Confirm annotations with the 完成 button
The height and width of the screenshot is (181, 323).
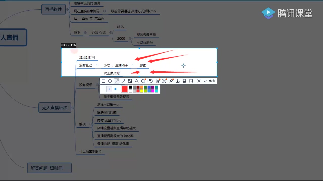(209, 81)
